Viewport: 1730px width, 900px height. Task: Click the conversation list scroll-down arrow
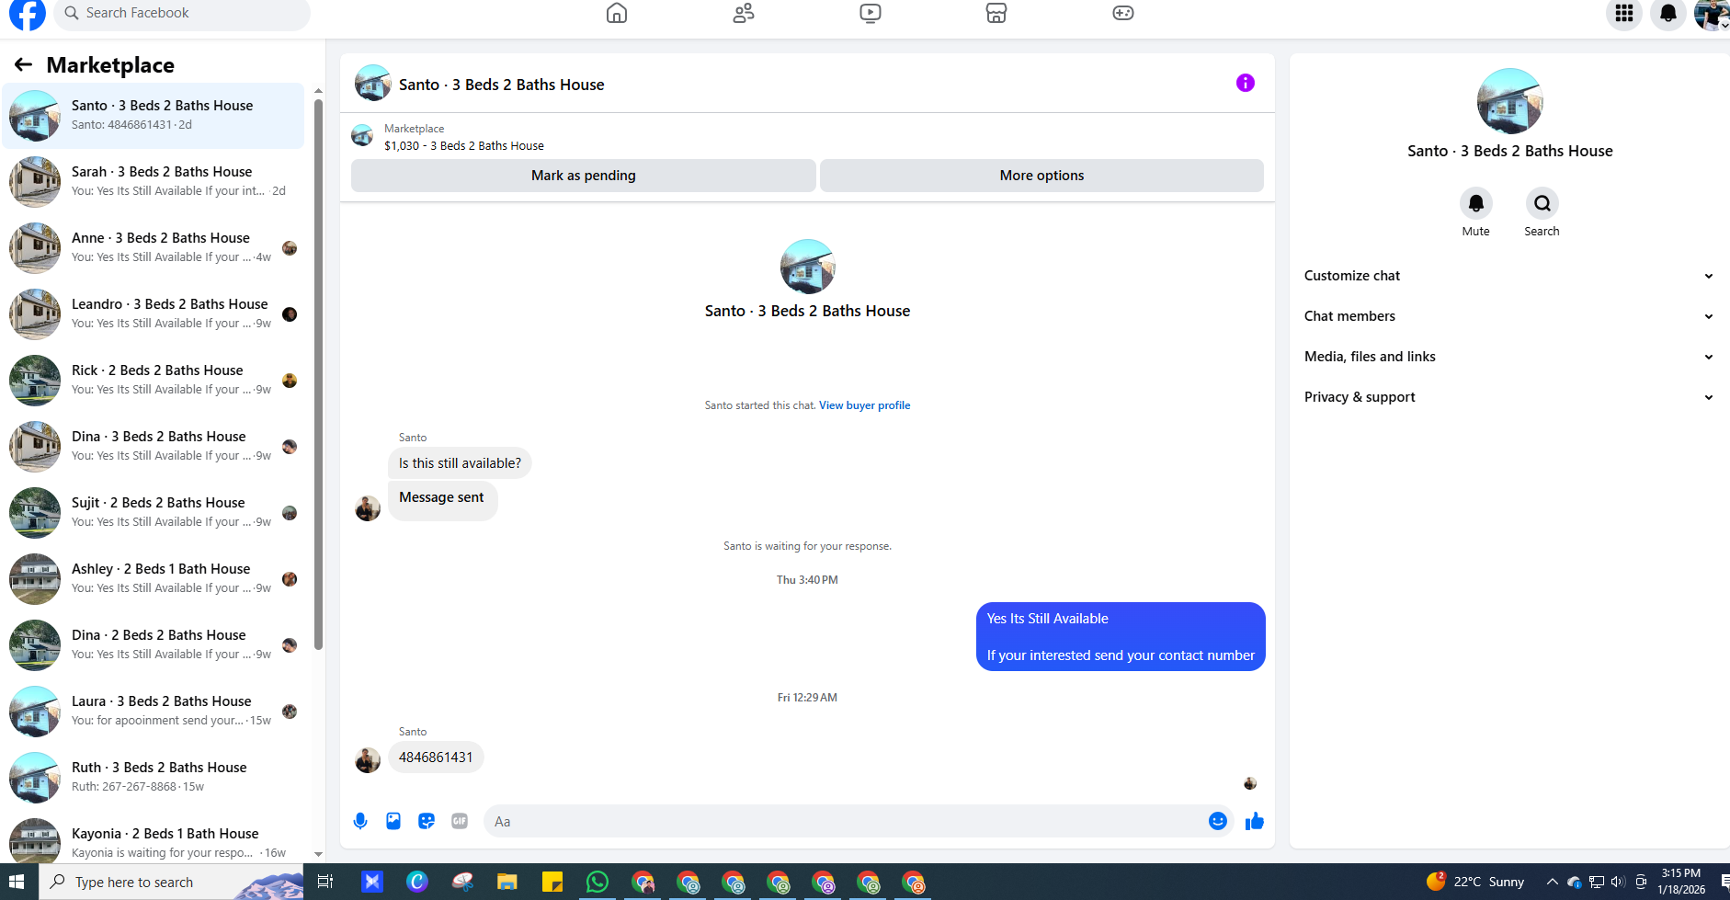(x=318, y=854)
